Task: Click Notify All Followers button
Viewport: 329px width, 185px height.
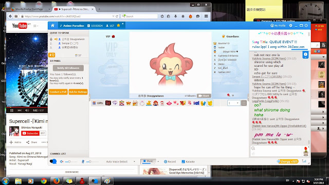Action: tap(68, 68)
